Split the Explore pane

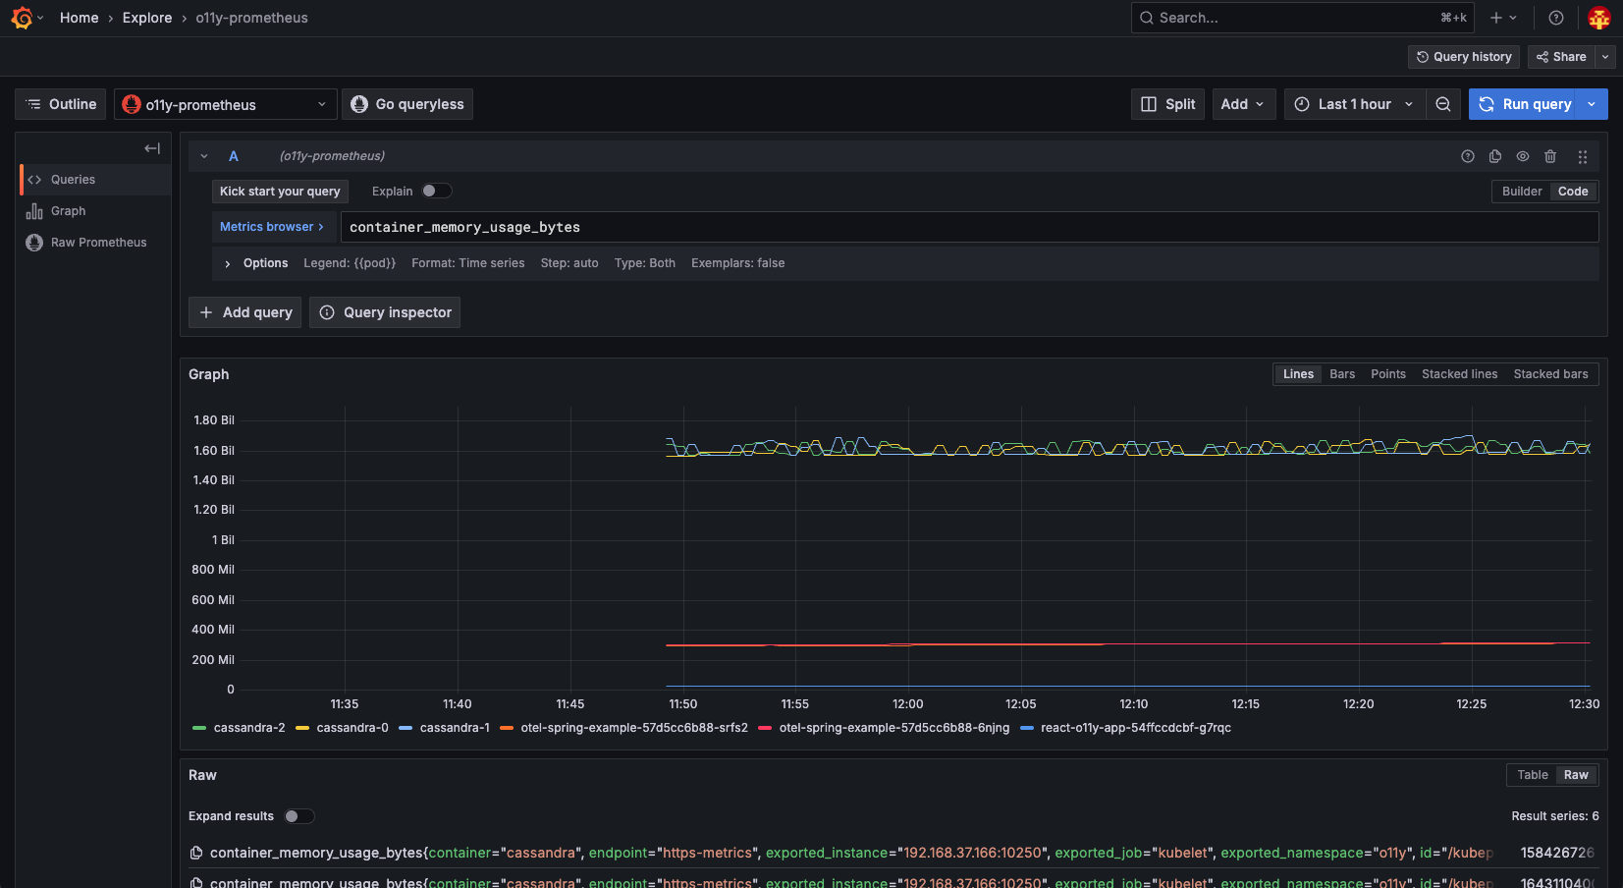pyautogui.click(x=1167, y=104)
